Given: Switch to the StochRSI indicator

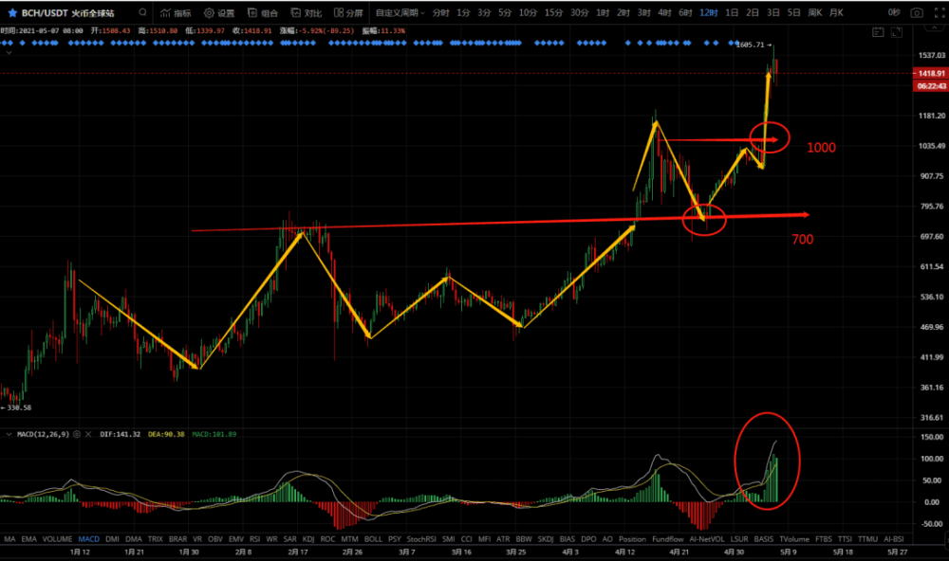Looking at the screenshot, I should click(x=421, y=538).
